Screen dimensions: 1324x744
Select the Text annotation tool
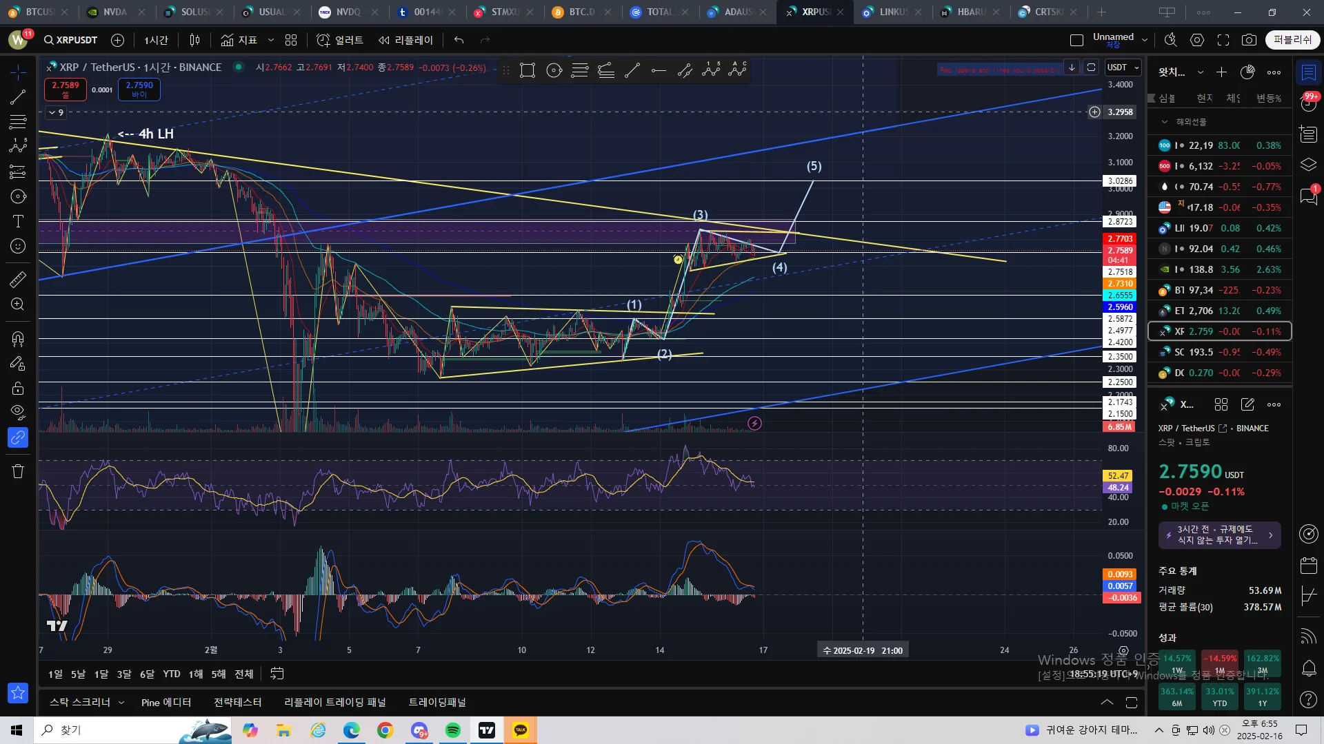click(x=18, y=221)
